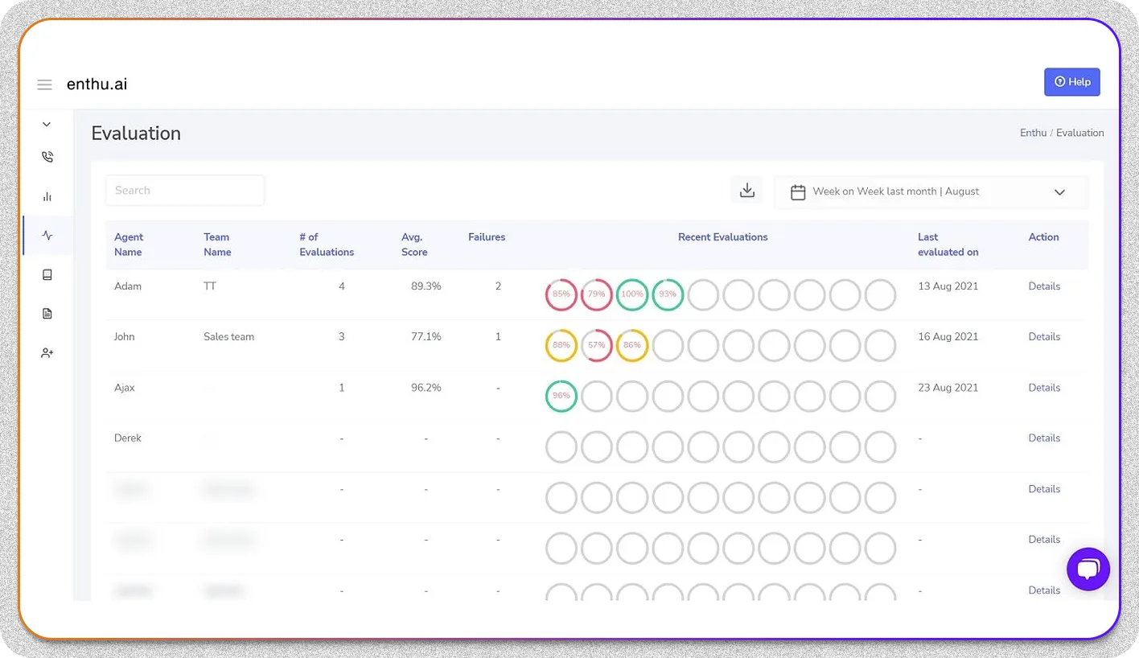Screen dimensions: 1139x658
Task: Open the Calls phone icon in sidebar
Action: [47, 157]
